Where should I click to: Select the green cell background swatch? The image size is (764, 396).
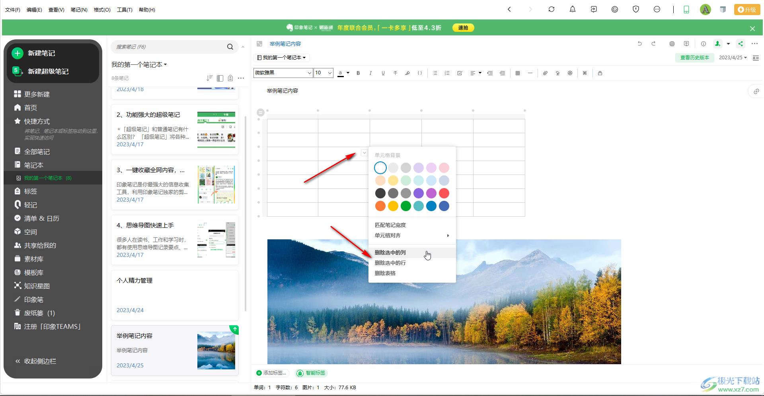point(406,206)
